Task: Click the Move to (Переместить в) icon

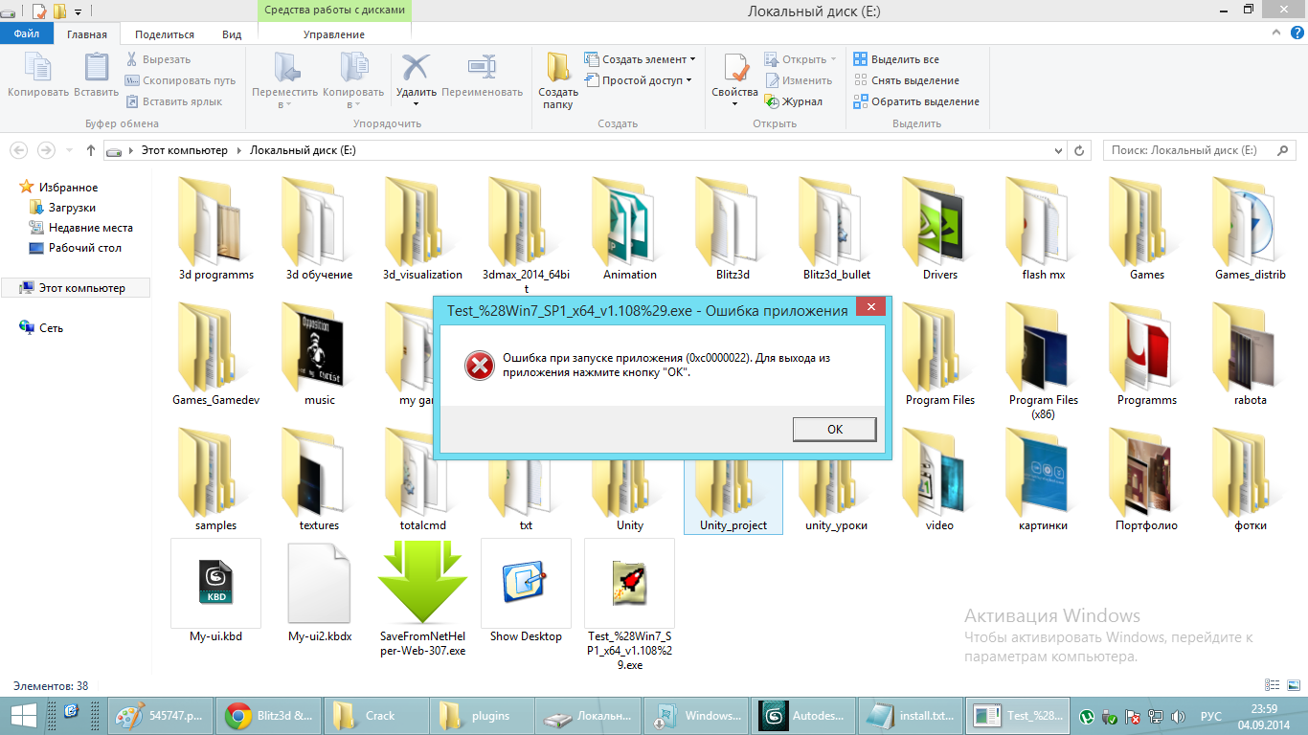Action: (x=284, y=69)
